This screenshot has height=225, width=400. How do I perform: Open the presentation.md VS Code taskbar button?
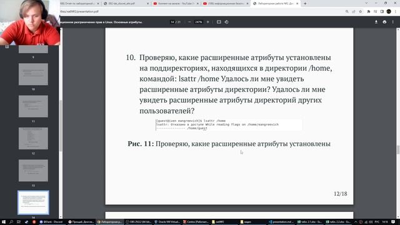[282, 222]
